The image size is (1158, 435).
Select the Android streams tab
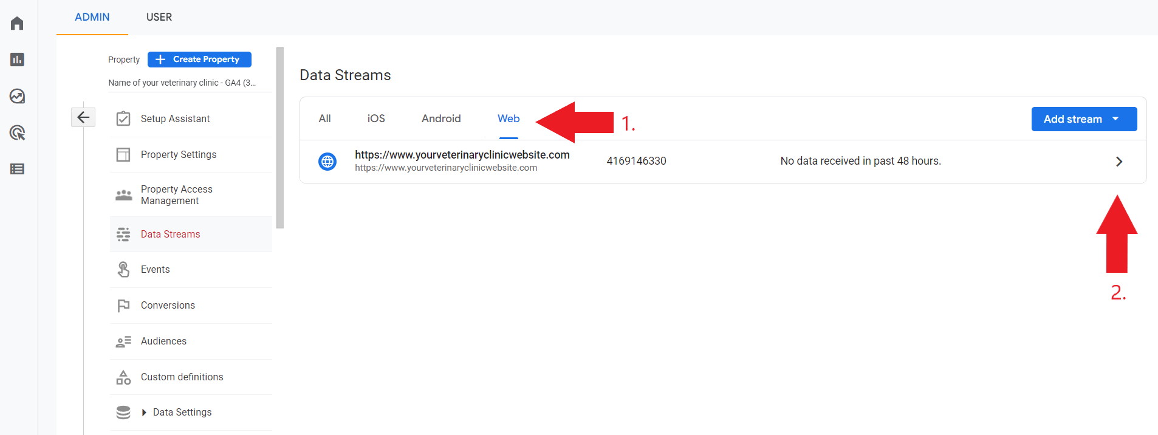pyautogui.click(x=441, y=118)
